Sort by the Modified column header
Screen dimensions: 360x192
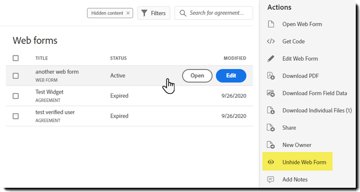(235, 58)
